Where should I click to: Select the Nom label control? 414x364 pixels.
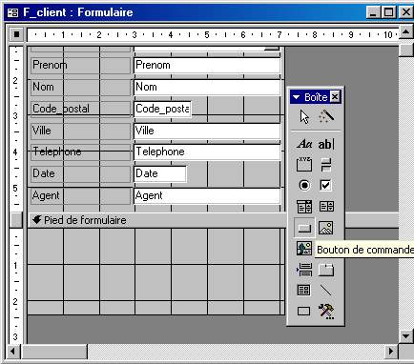coord(80,87)
